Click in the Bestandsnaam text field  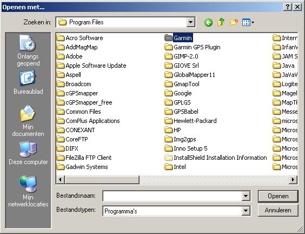tap(173, 196)
